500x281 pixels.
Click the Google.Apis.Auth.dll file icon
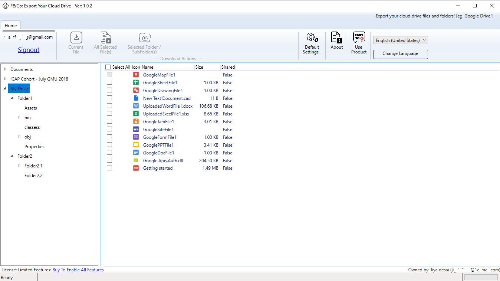click(136, 161)
